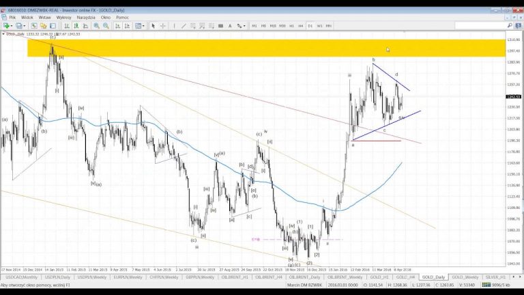This screenshot has width=524, height=295.
Task: Open the Narzędzia menu
Action: tap(86, 17)
